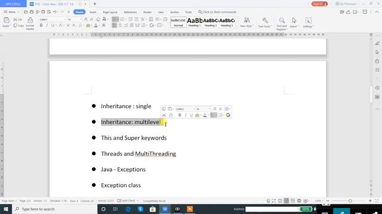Click the 'Click to find commands' search box
The image size is (382, 214).
click(x=217, y=12)
